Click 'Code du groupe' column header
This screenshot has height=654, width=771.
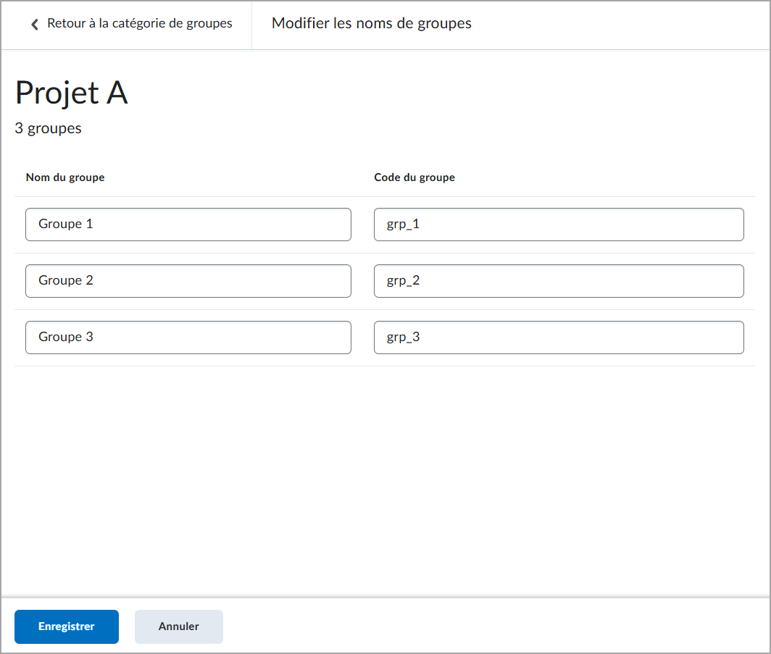pyautogui.click(x=414, y=177)
